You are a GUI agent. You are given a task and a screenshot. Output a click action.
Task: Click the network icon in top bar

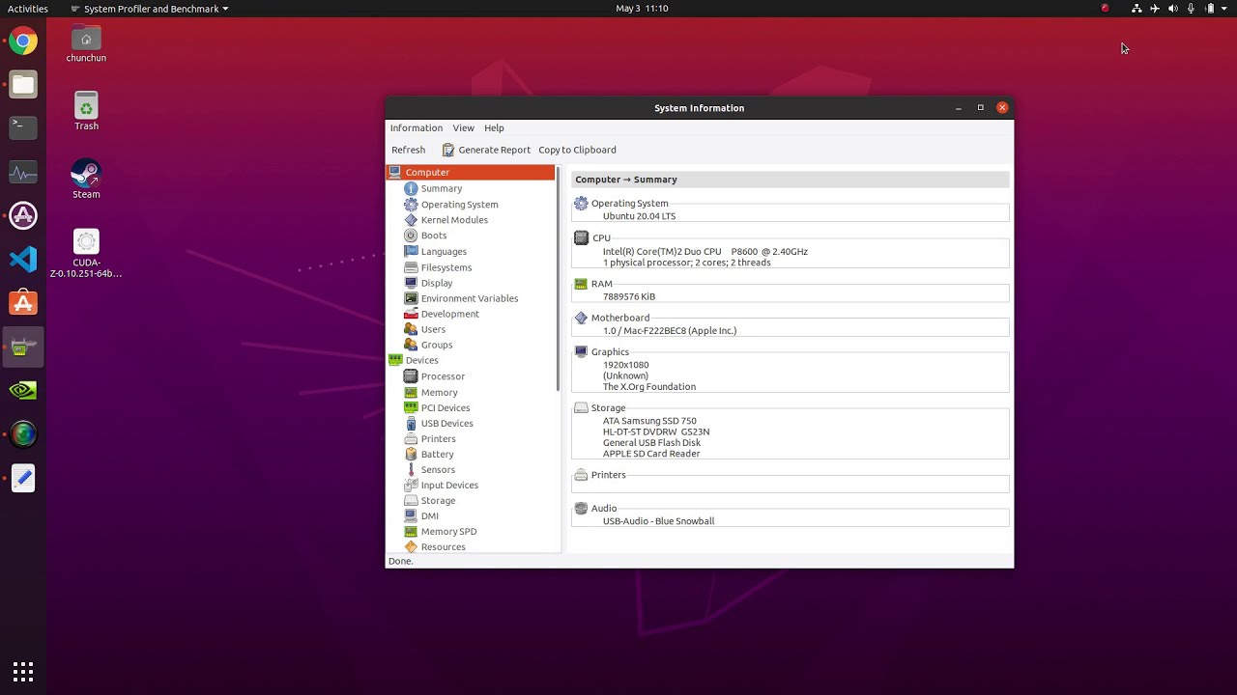click(x=1136, y=9)
